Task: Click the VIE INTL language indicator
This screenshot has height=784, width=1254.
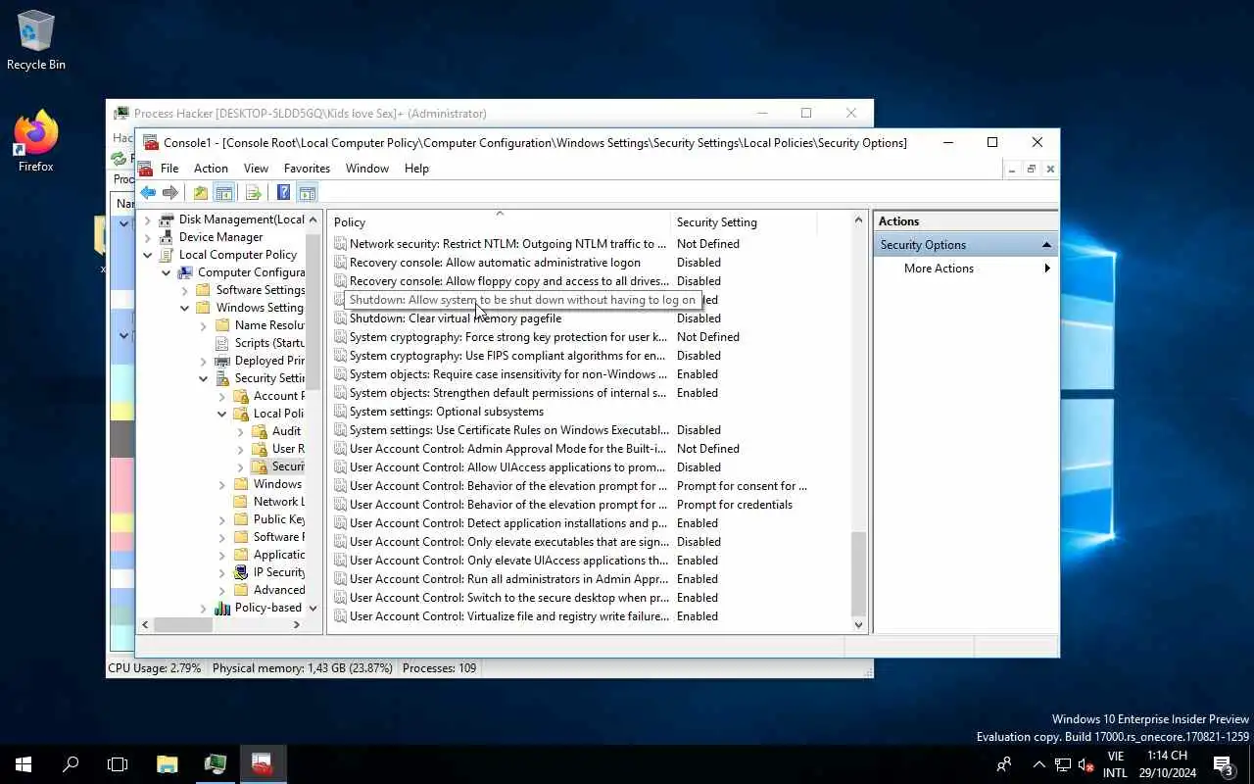Action: [x=1115, y=764]
